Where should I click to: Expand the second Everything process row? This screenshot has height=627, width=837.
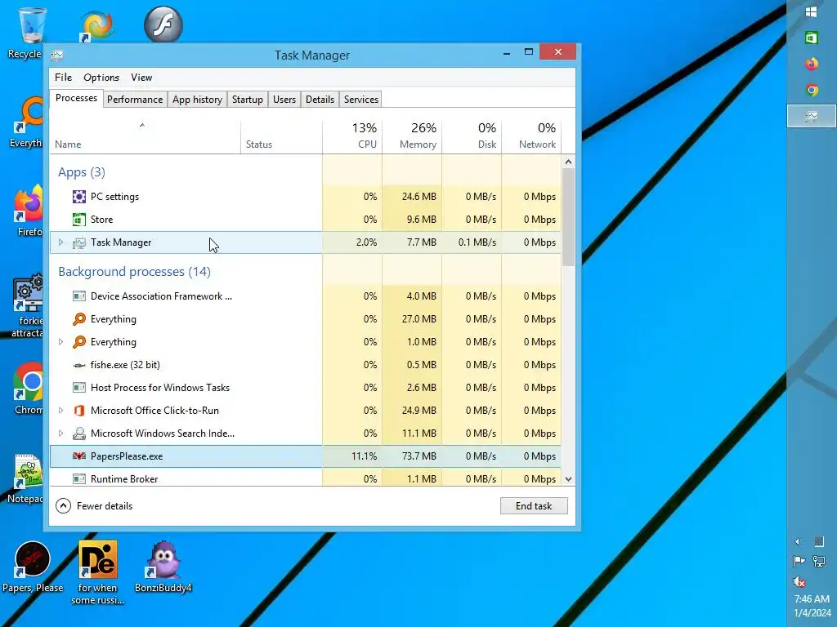point(60,342)
